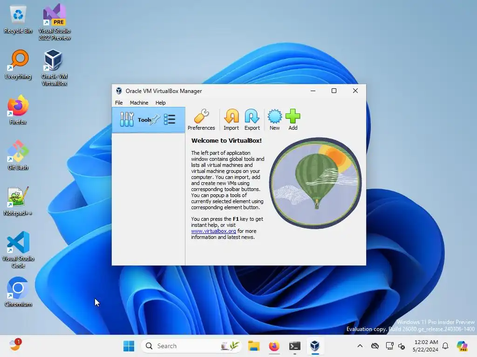
Task: Open the notifications bell
Action: pyautogui.click(x=445, y=346)
